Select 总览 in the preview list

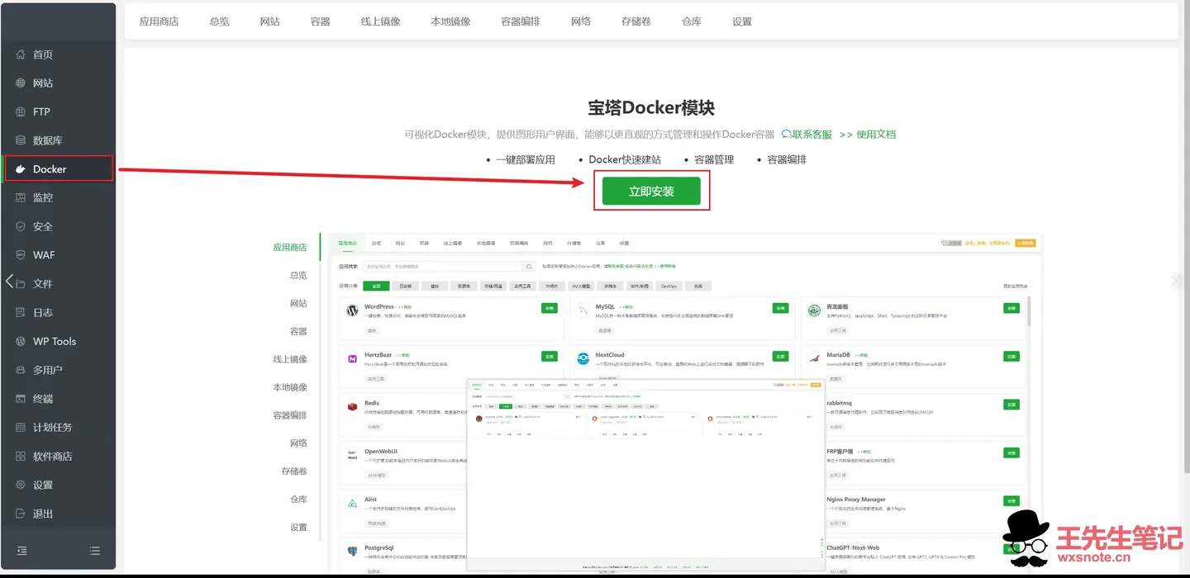[298, 275]
